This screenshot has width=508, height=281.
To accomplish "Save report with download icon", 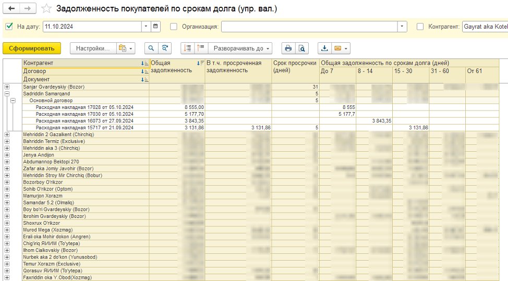I will (324, 48).
